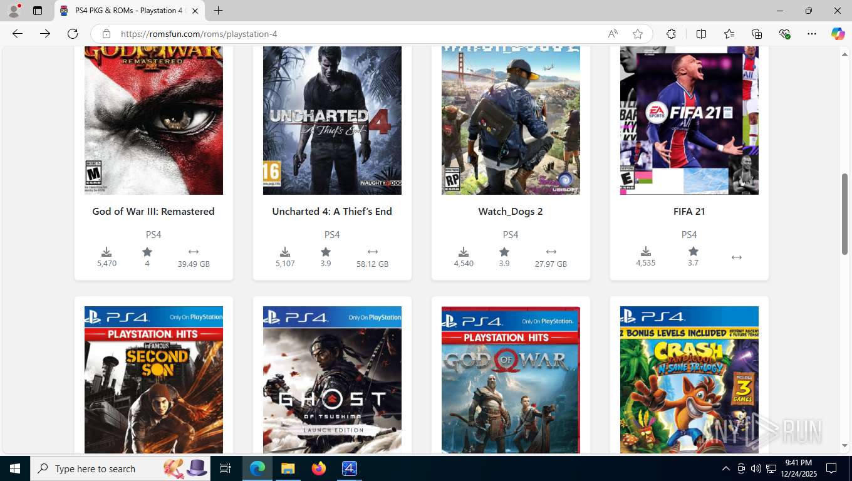Select the PS4 PKG & ROMs tab
Viewport: 852px width, 481px height.
pyautogui.click(x=130, y=11)
